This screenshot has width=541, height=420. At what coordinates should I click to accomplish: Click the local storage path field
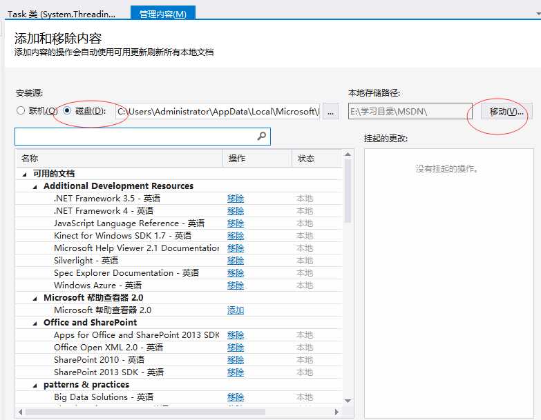[x=410, y=111]
